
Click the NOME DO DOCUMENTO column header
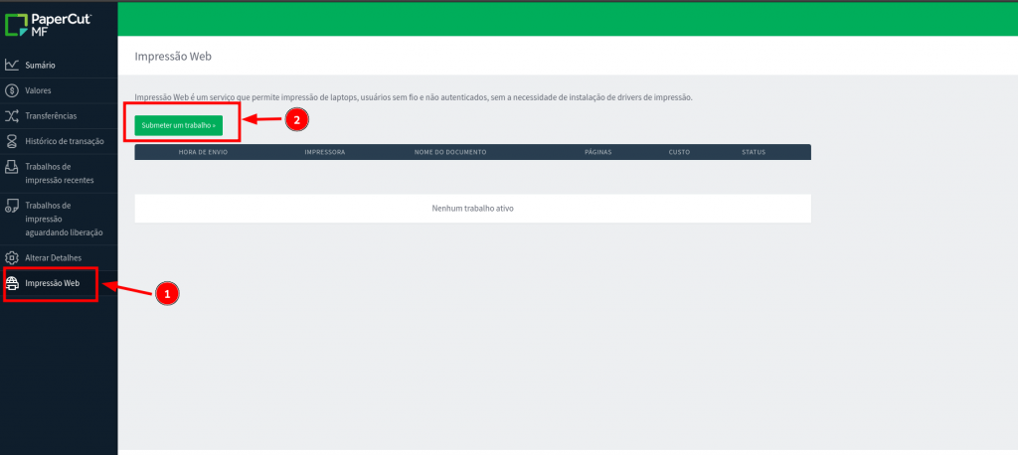click(450, 152)
